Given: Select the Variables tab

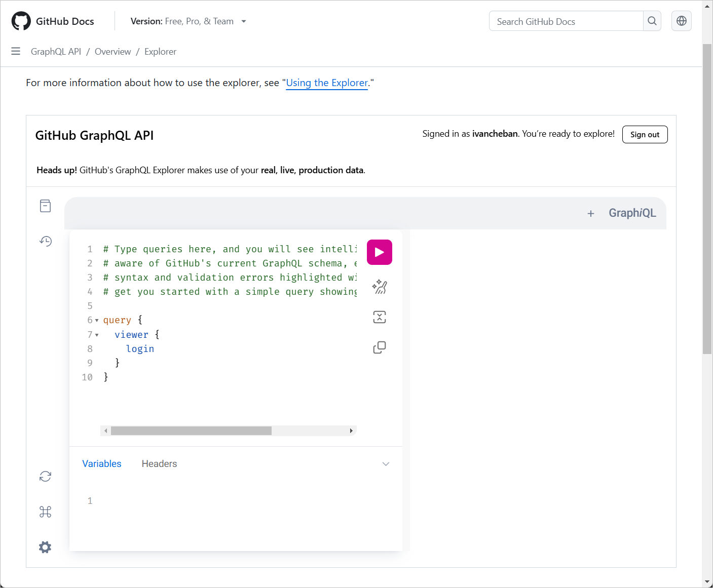Looking at the screenshot, I should (x=102, y=464).
